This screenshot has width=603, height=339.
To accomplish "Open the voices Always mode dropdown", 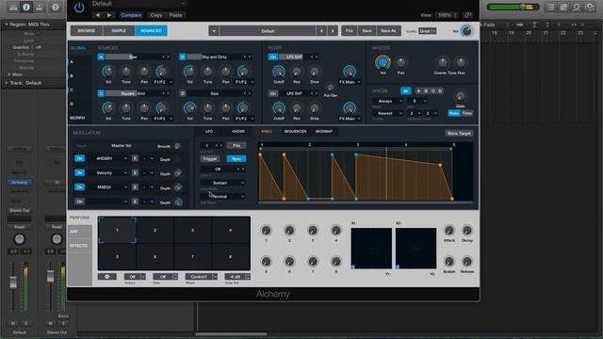I will pos(388,101).
